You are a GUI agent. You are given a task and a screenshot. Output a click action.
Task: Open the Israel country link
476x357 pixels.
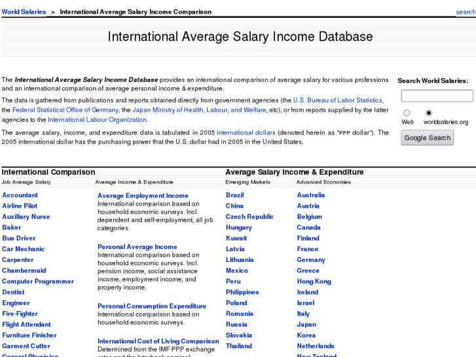click(x=306, y=303)
